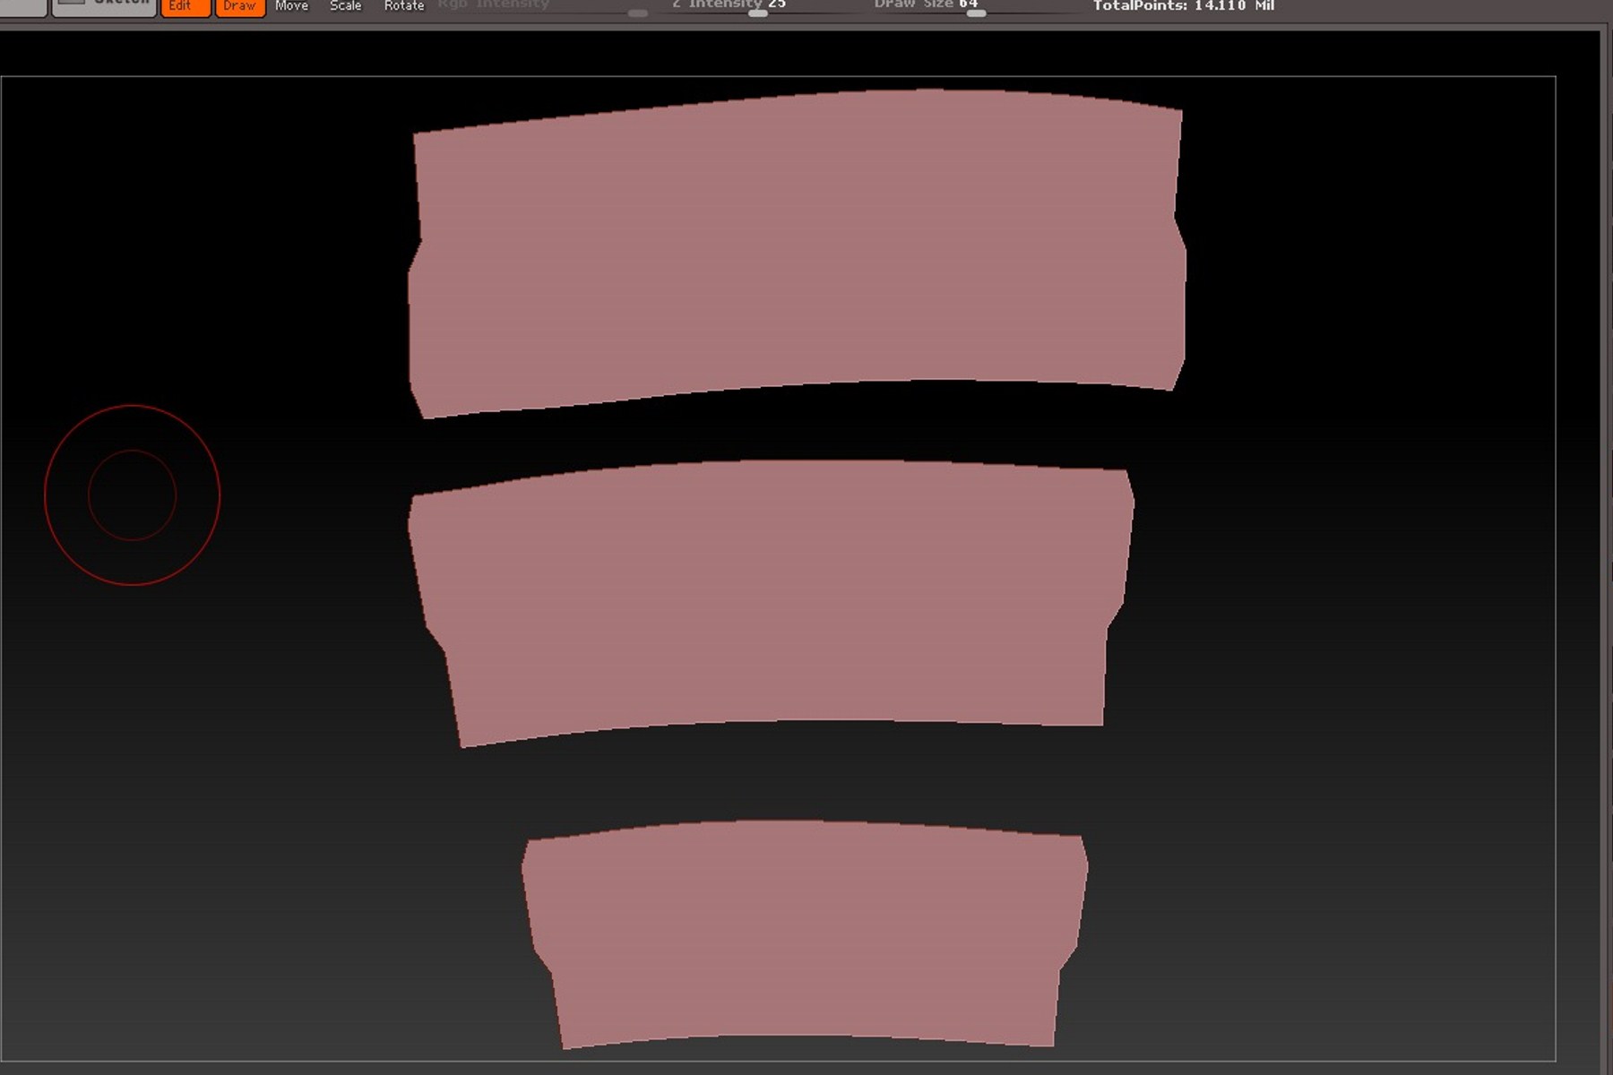Activate the Rotate transform mode
Screen dimensions: 1613x1075
[404, 6]
